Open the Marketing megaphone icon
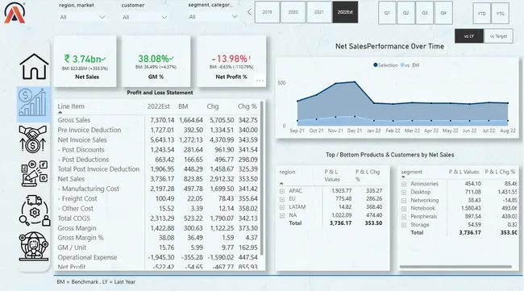This screenshot has width=524, height=291. click(x=35, y=173)
